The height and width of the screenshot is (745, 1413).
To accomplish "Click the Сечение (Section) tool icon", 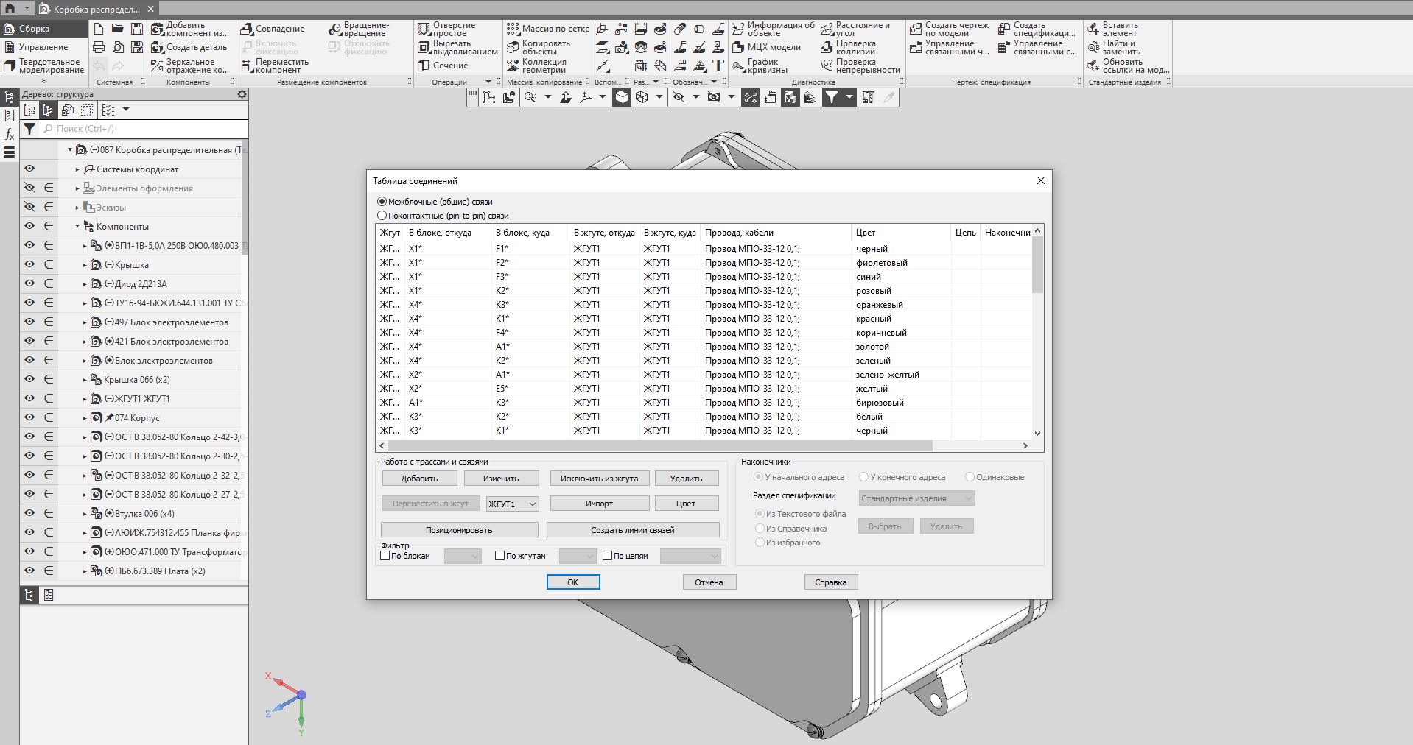I will point(424,66).
